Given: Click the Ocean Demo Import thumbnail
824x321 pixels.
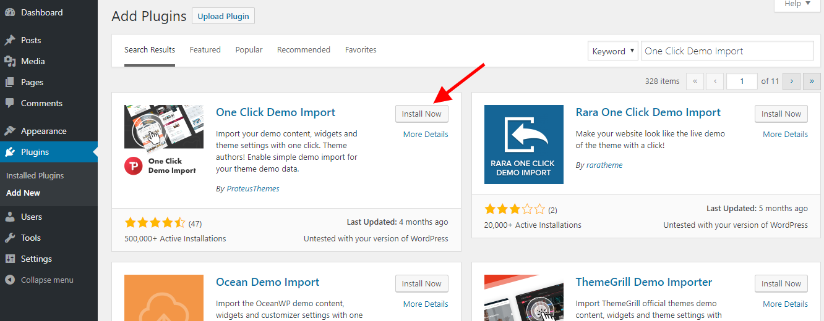Looking at the screenshot, I should pos(164,298).
